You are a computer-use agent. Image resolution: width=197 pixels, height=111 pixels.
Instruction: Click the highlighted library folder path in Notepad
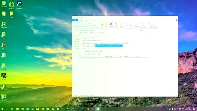coord(109,46)
